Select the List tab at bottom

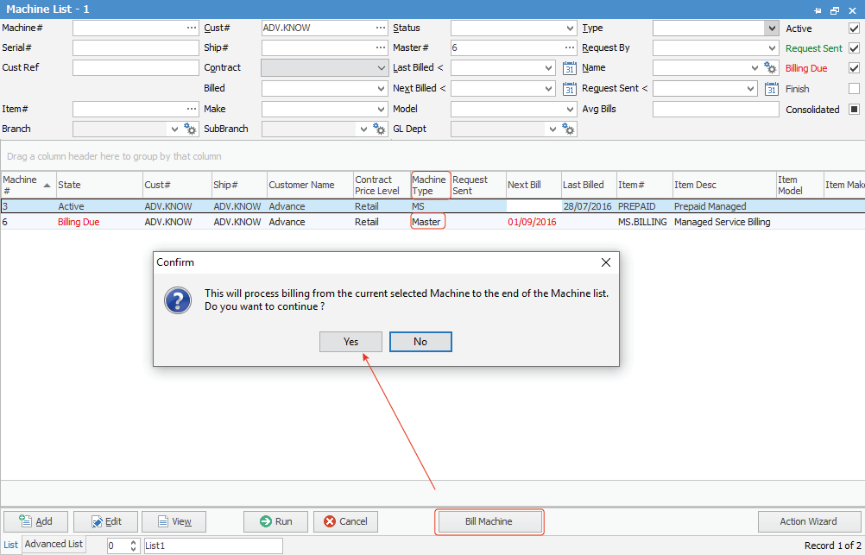[10, 545]
